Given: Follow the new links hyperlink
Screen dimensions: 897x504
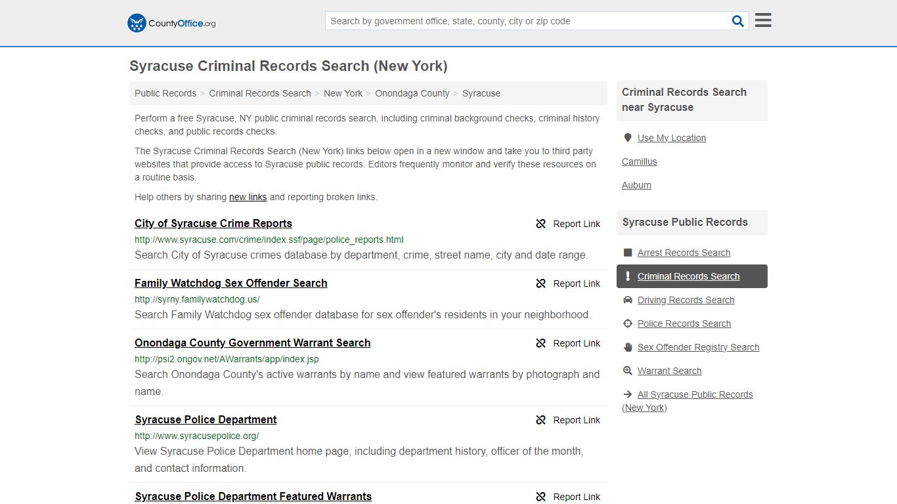Looking at the screenshot, I should coord(248,197).
